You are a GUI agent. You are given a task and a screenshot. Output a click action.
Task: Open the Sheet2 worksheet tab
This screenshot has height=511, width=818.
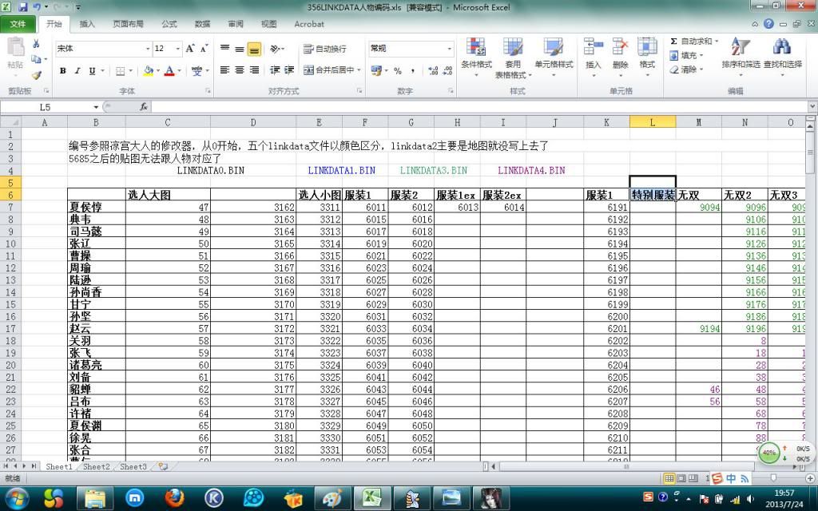point(96,466)
